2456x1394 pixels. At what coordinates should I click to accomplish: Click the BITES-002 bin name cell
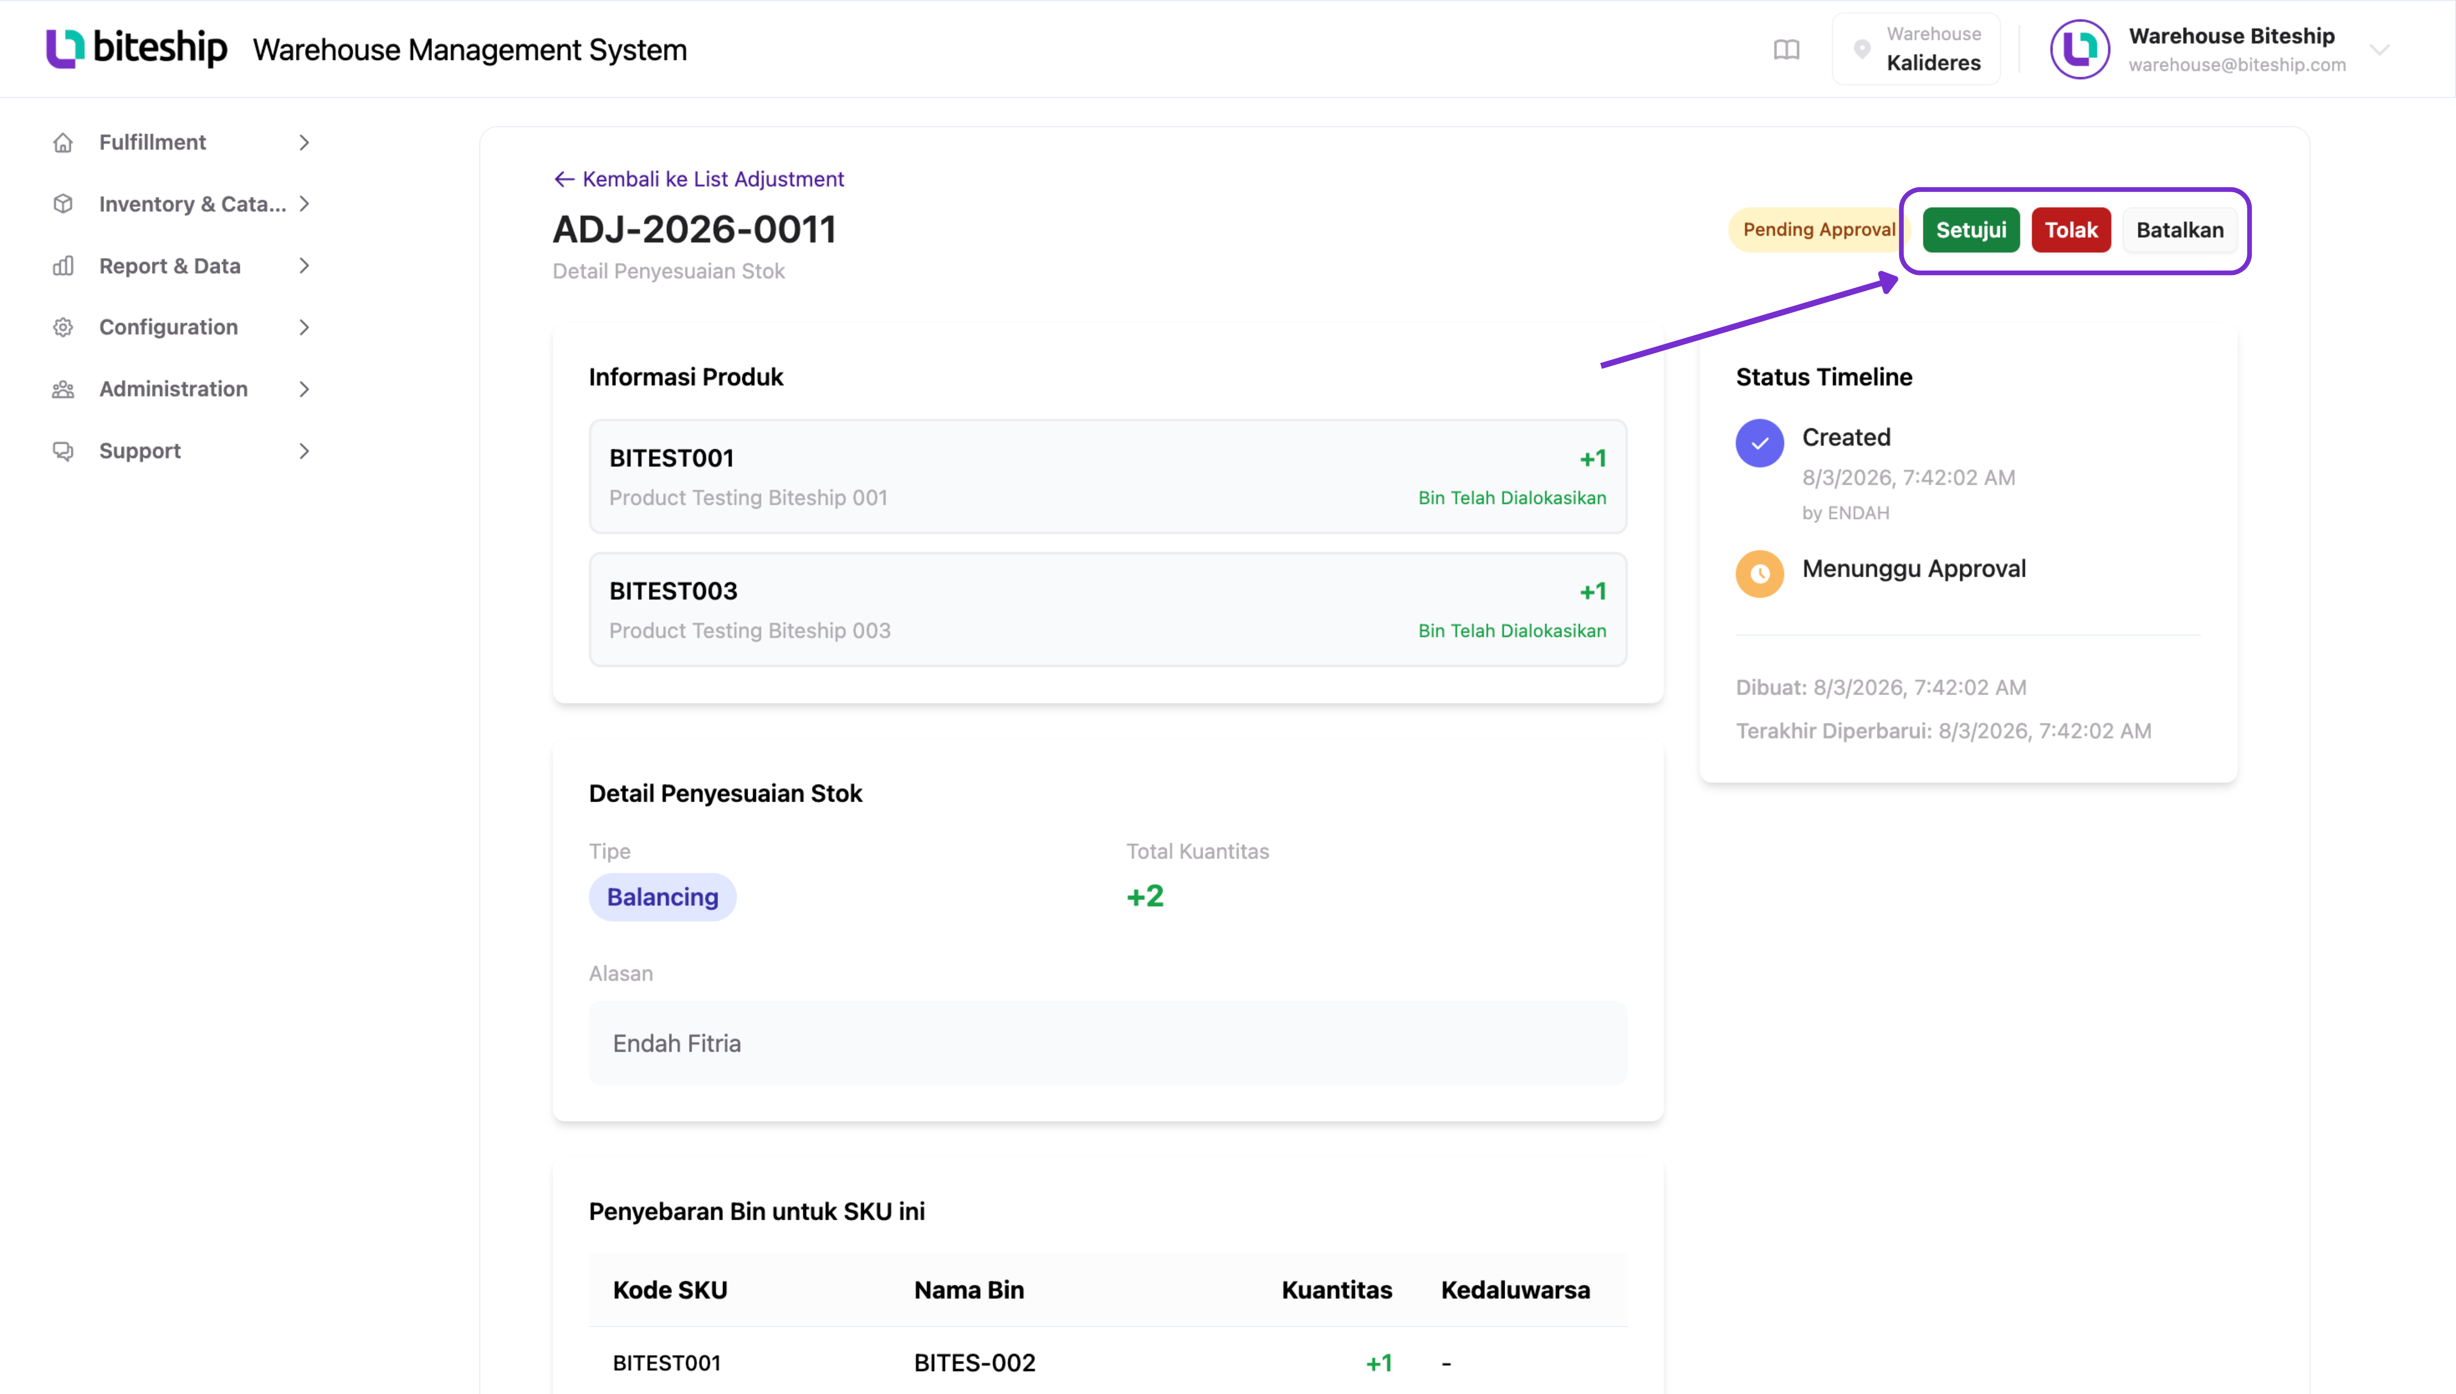click(x=975, y=1363)
